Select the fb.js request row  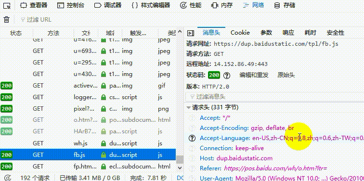pyautogui.click(x=88, y=155)
